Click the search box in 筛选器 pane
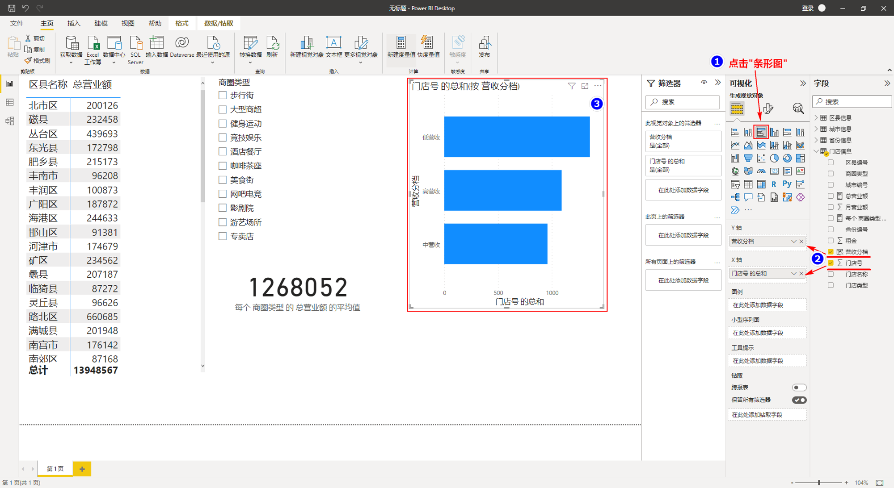The image size is (894, 488). tap(683, 102)
